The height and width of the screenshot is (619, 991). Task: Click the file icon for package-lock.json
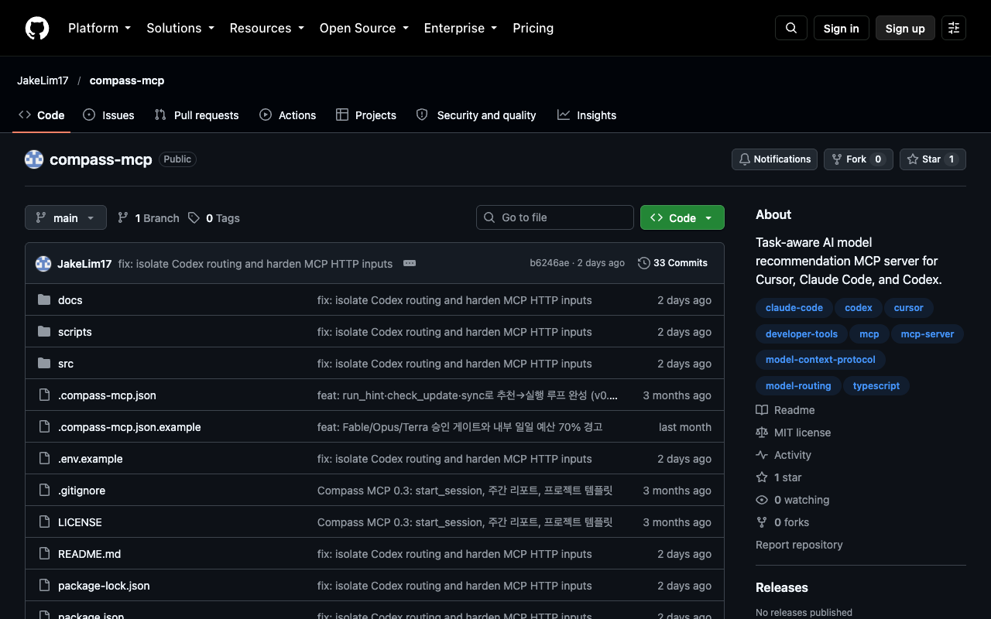[x=44, y=586]
